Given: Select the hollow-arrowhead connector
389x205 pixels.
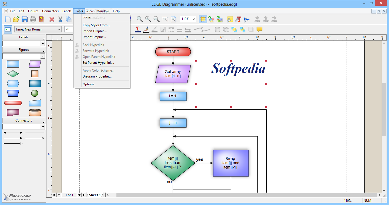Looking at the screenshot, I should (x=13, y=143).
